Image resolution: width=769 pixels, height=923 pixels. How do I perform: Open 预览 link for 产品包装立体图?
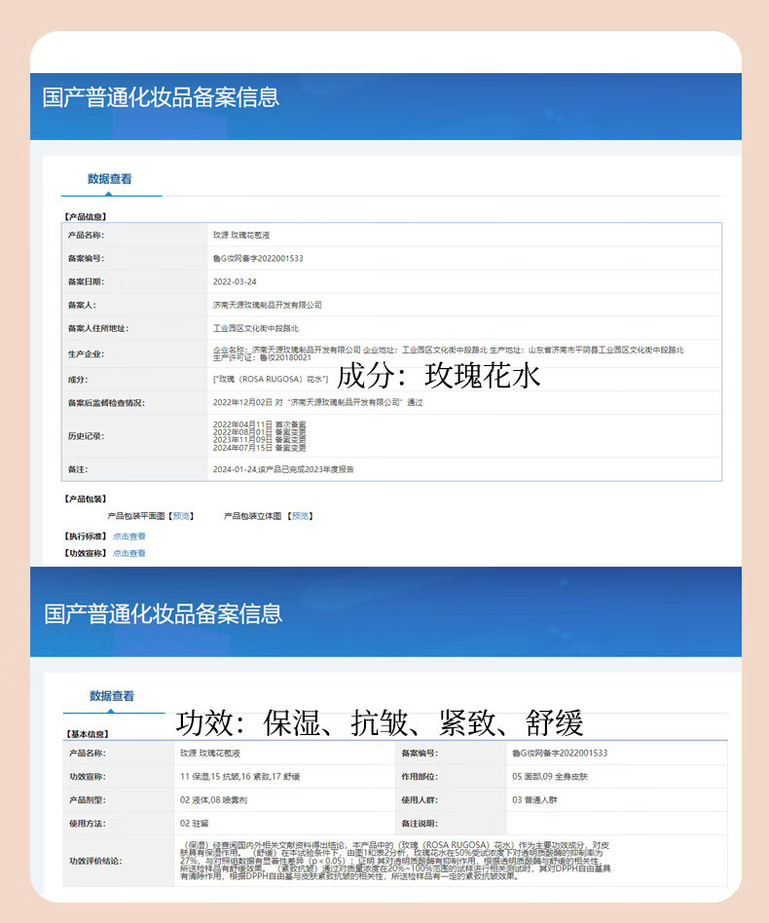[301, 516]
